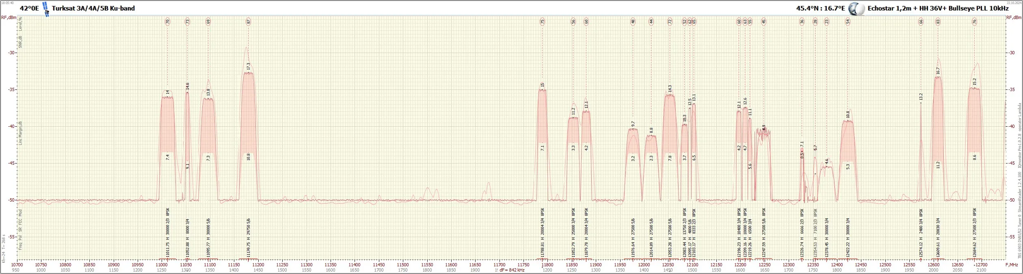Click the blue Turksat satellite icon
Viewport: 1023px width, 274px height.
[x=46, y=9]
